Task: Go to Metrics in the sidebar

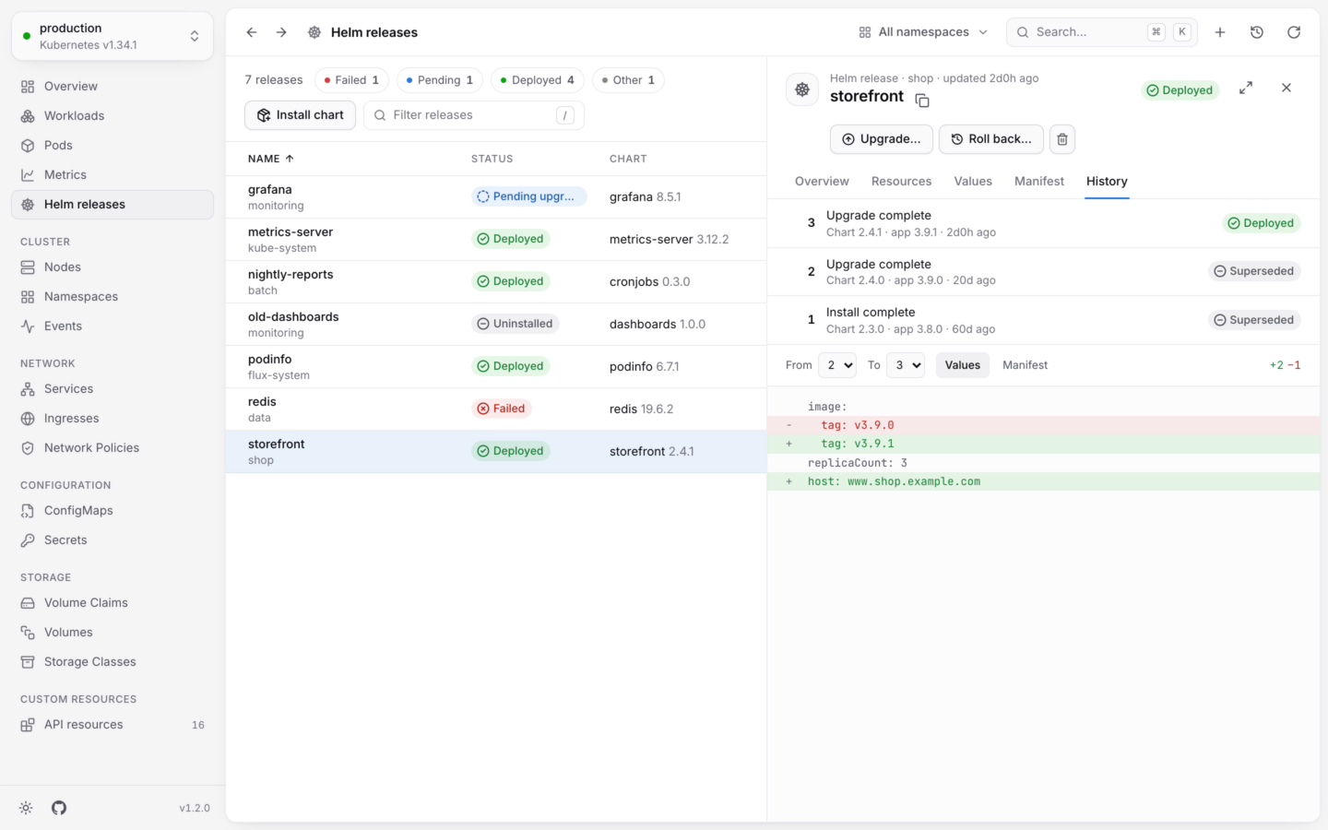Action: pos(113,175)
